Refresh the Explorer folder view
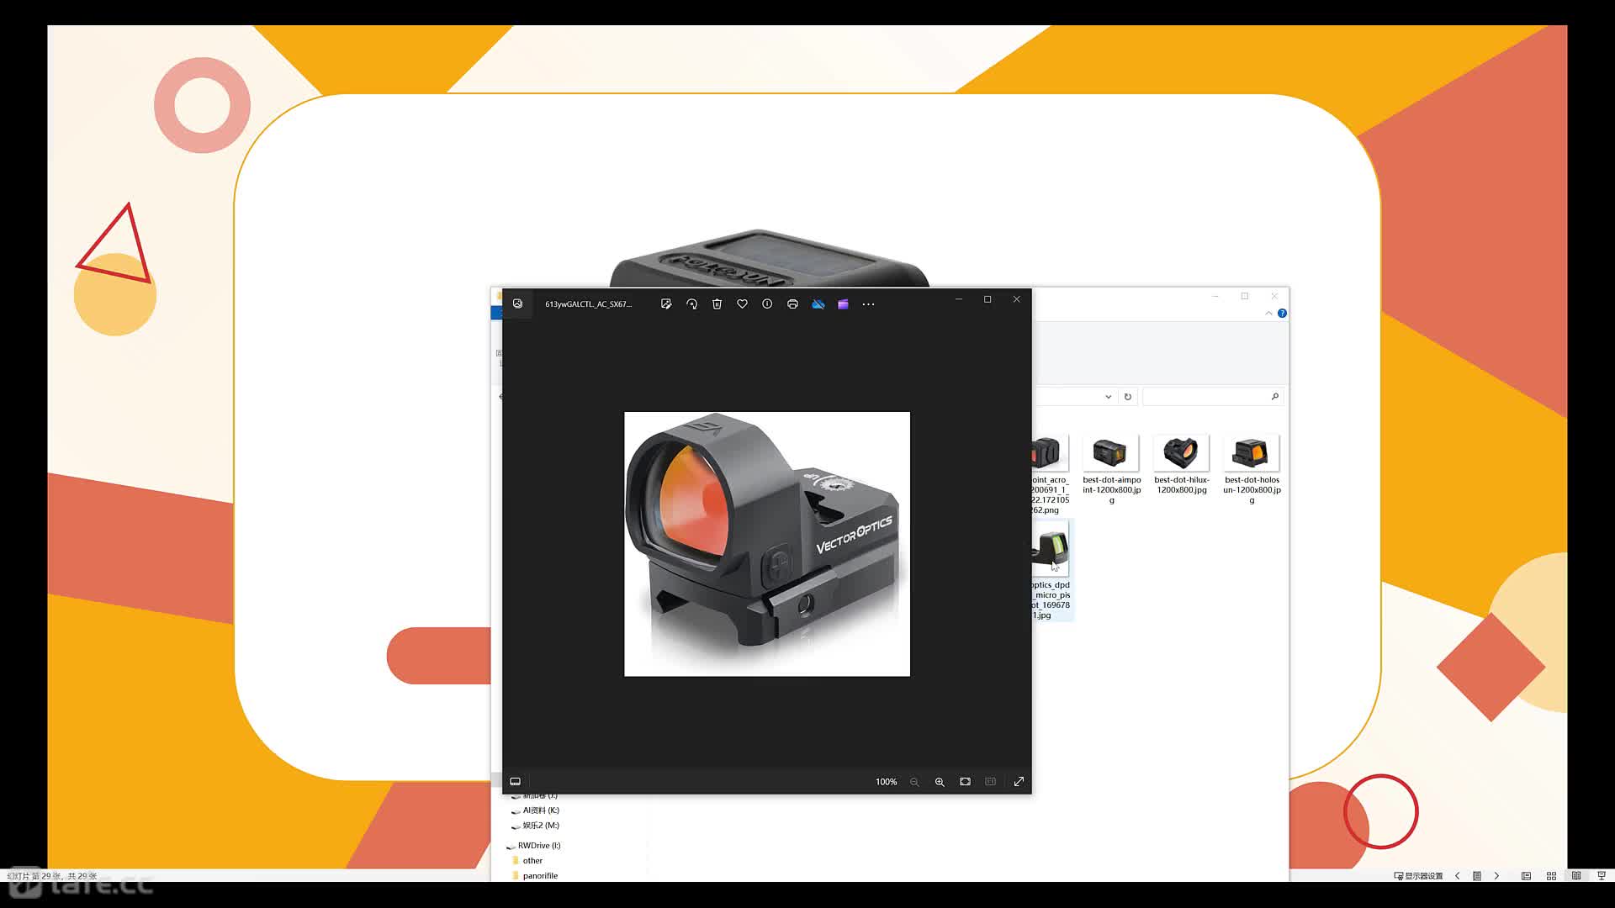The height and width of the screenshot is (908, 1615). [1128, 397]
